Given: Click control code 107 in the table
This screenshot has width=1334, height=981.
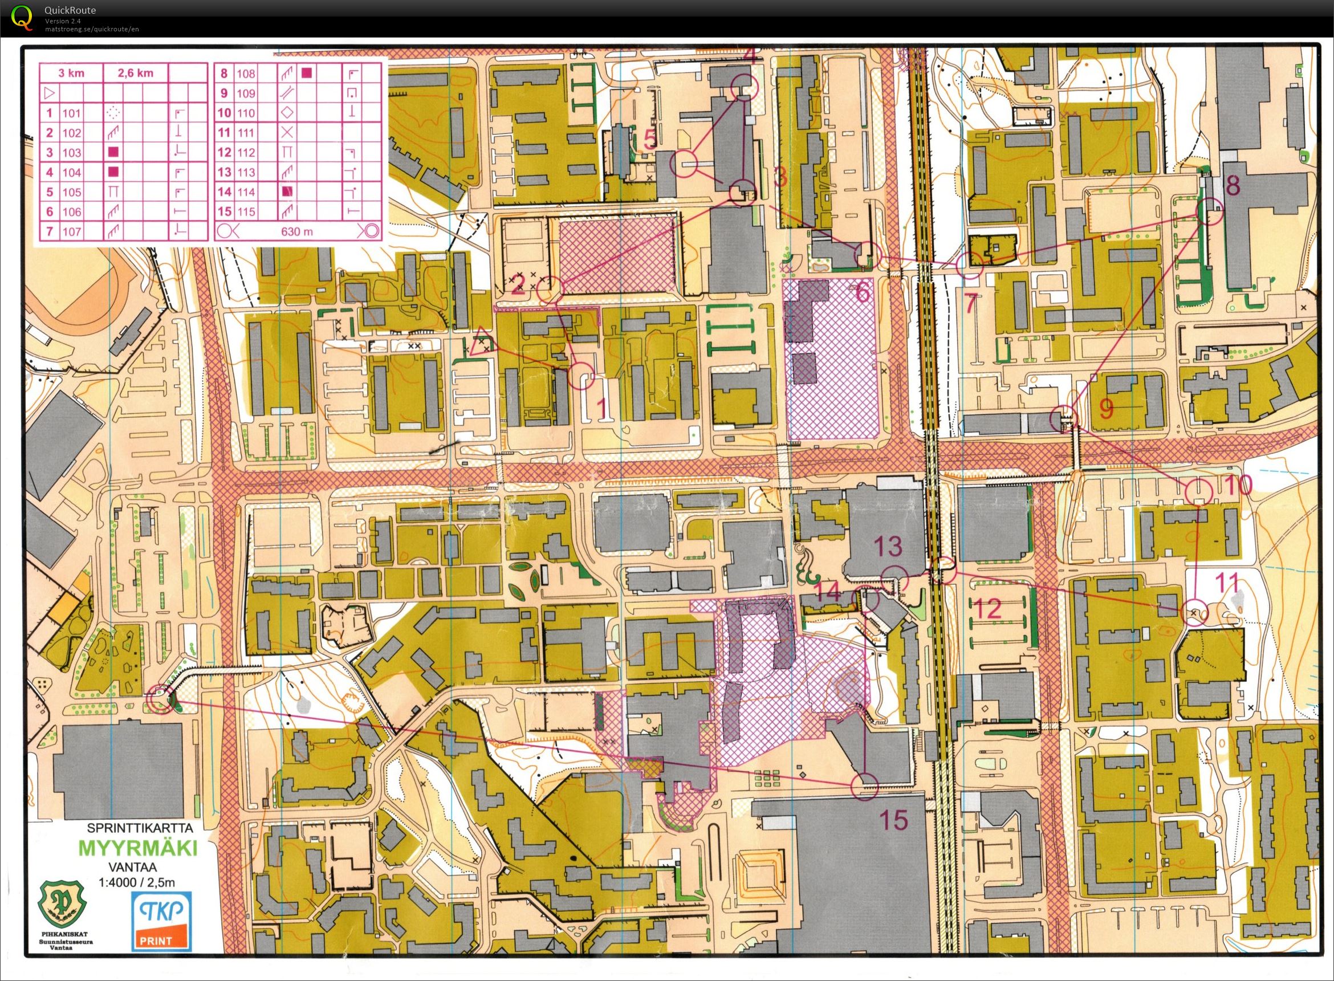Looking at the screenshot, I should coord(72,231).
